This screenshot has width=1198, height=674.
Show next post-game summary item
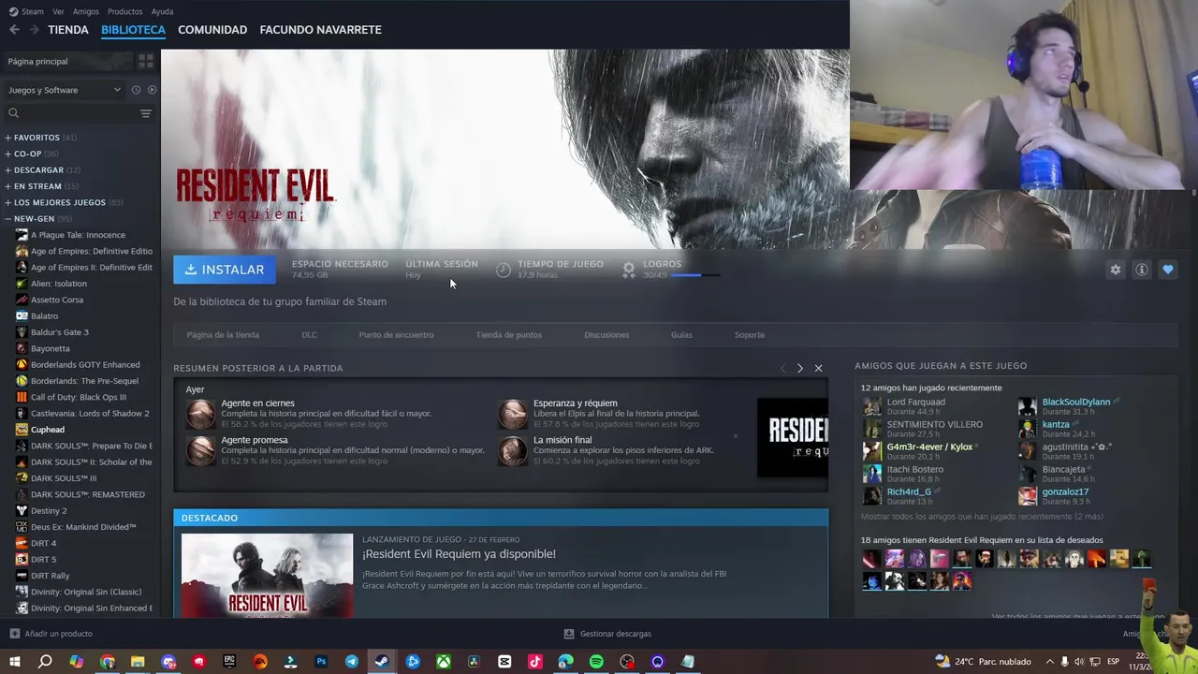(799, 368)
